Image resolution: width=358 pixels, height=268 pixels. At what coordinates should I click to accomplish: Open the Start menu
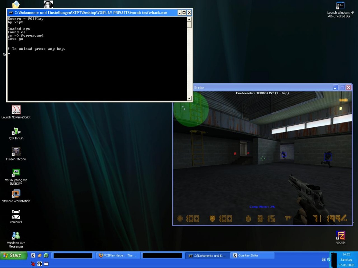12,255
